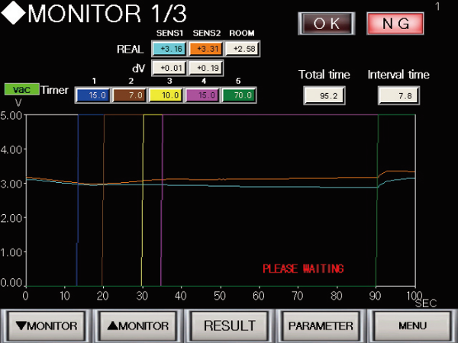
Task: Click the ROOM REAL value +2.58
Action: [x=241, y=50]
